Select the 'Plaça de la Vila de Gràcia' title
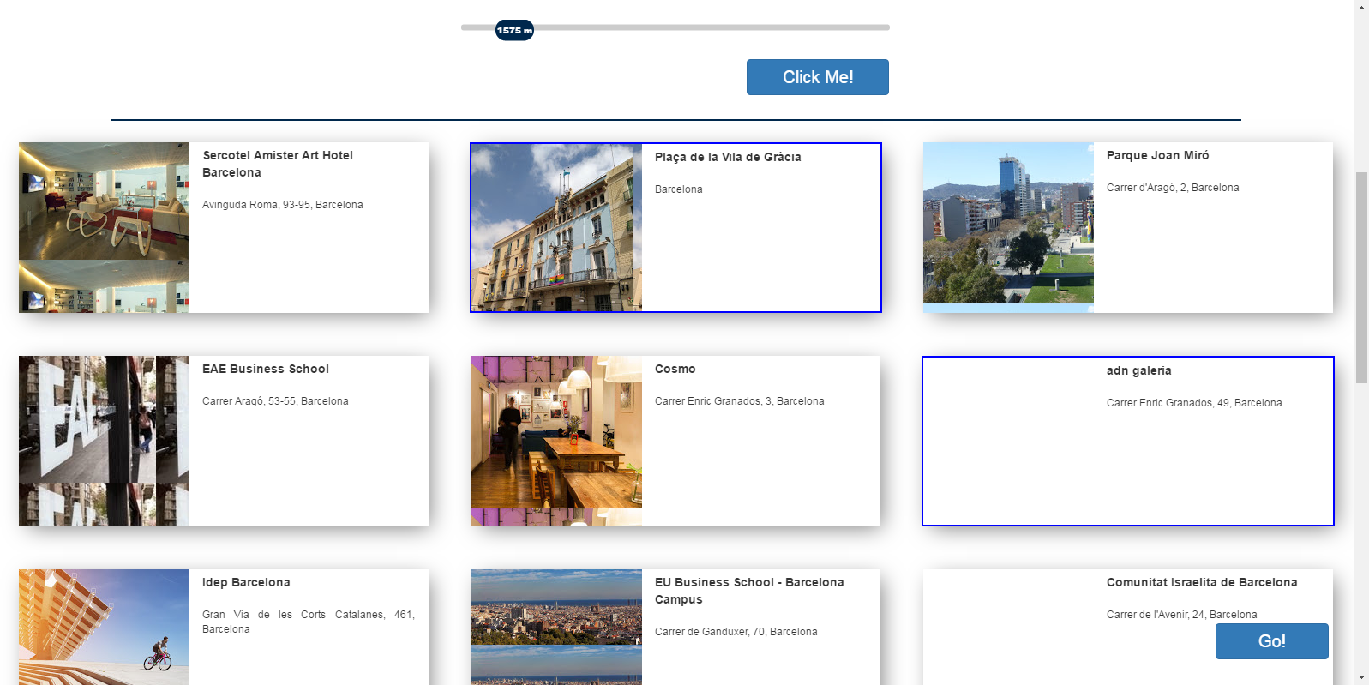Screen dimensions: 1369x685 pos(728,157)
